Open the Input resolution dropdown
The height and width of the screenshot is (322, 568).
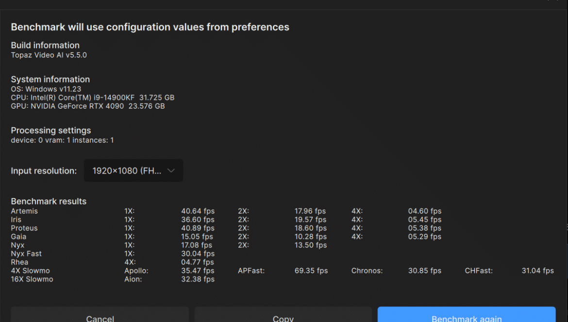click(x=134, y=170)
